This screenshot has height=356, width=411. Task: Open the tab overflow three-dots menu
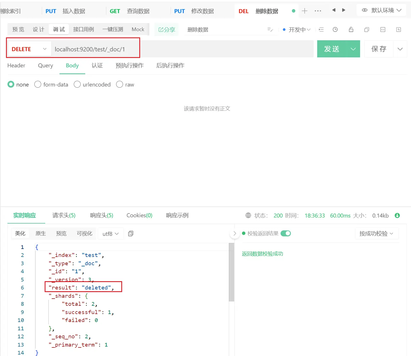pos(318,11)
